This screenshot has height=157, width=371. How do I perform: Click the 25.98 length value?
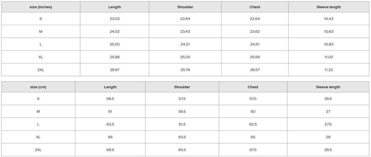(115, 57)
